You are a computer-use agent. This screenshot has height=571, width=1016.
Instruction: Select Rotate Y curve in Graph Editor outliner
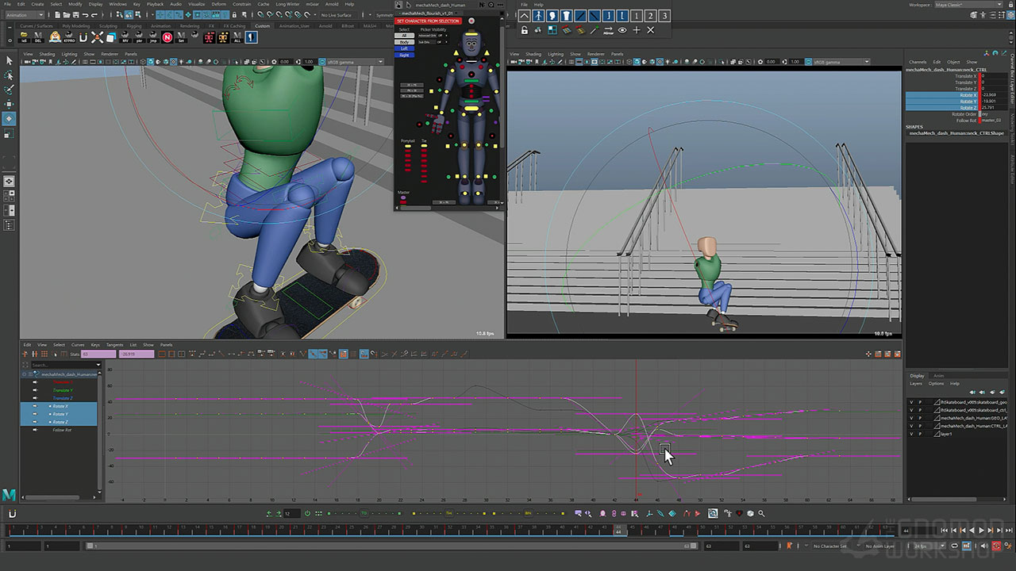point(60,414)
